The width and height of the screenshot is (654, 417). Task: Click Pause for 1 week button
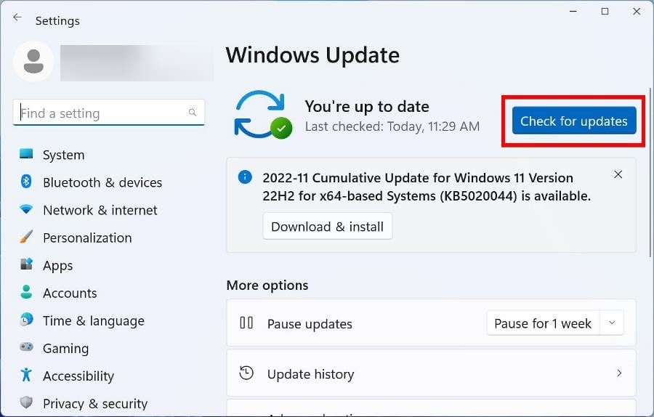[543, 323]
